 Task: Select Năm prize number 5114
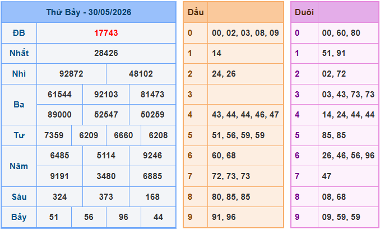coord(106,156)
